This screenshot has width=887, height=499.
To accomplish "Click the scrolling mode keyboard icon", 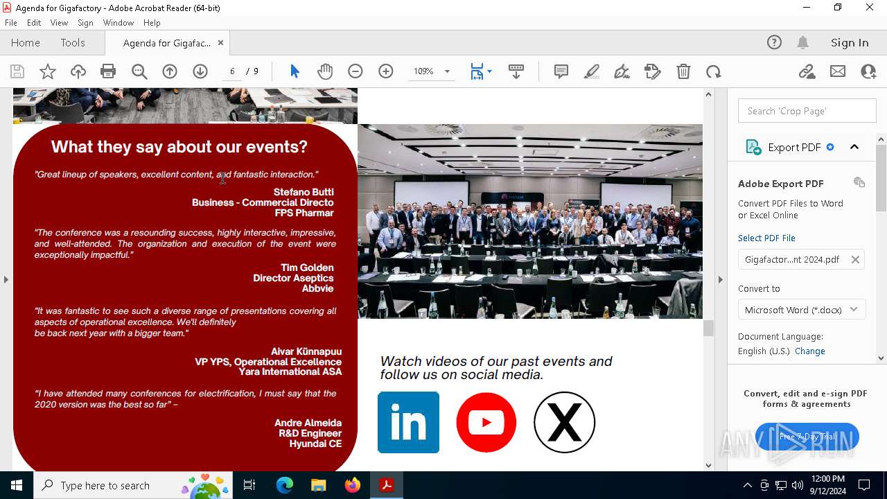I will 516,71.
